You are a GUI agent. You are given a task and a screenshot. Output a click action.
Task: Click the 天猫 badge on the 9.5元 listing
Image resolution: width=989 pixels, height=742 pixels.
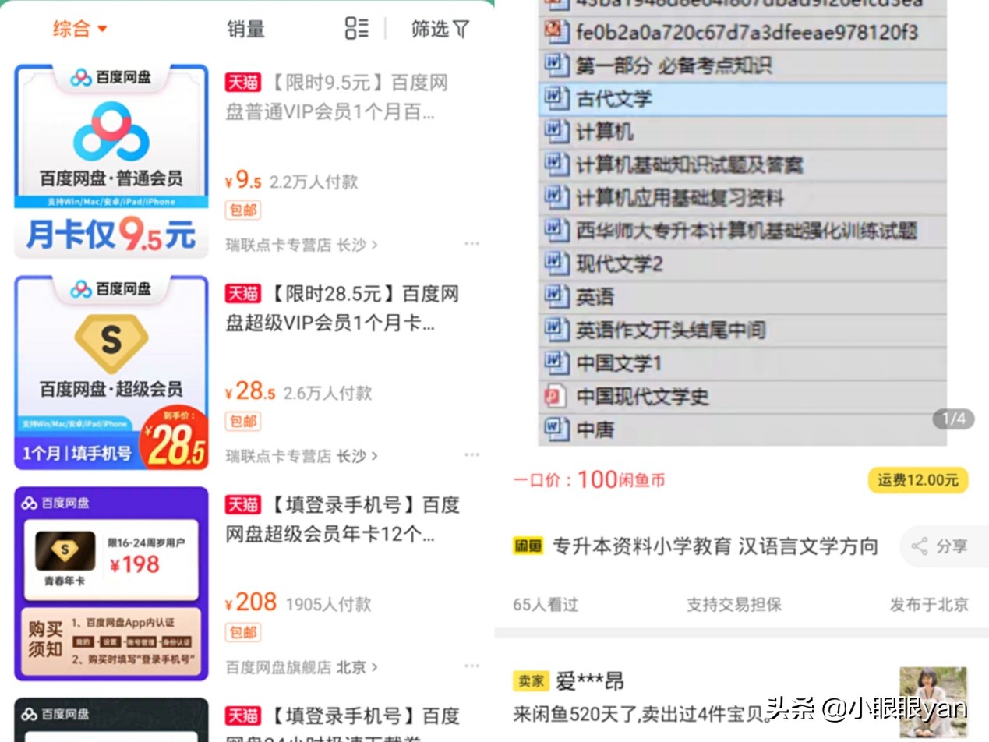pos(242,82)
